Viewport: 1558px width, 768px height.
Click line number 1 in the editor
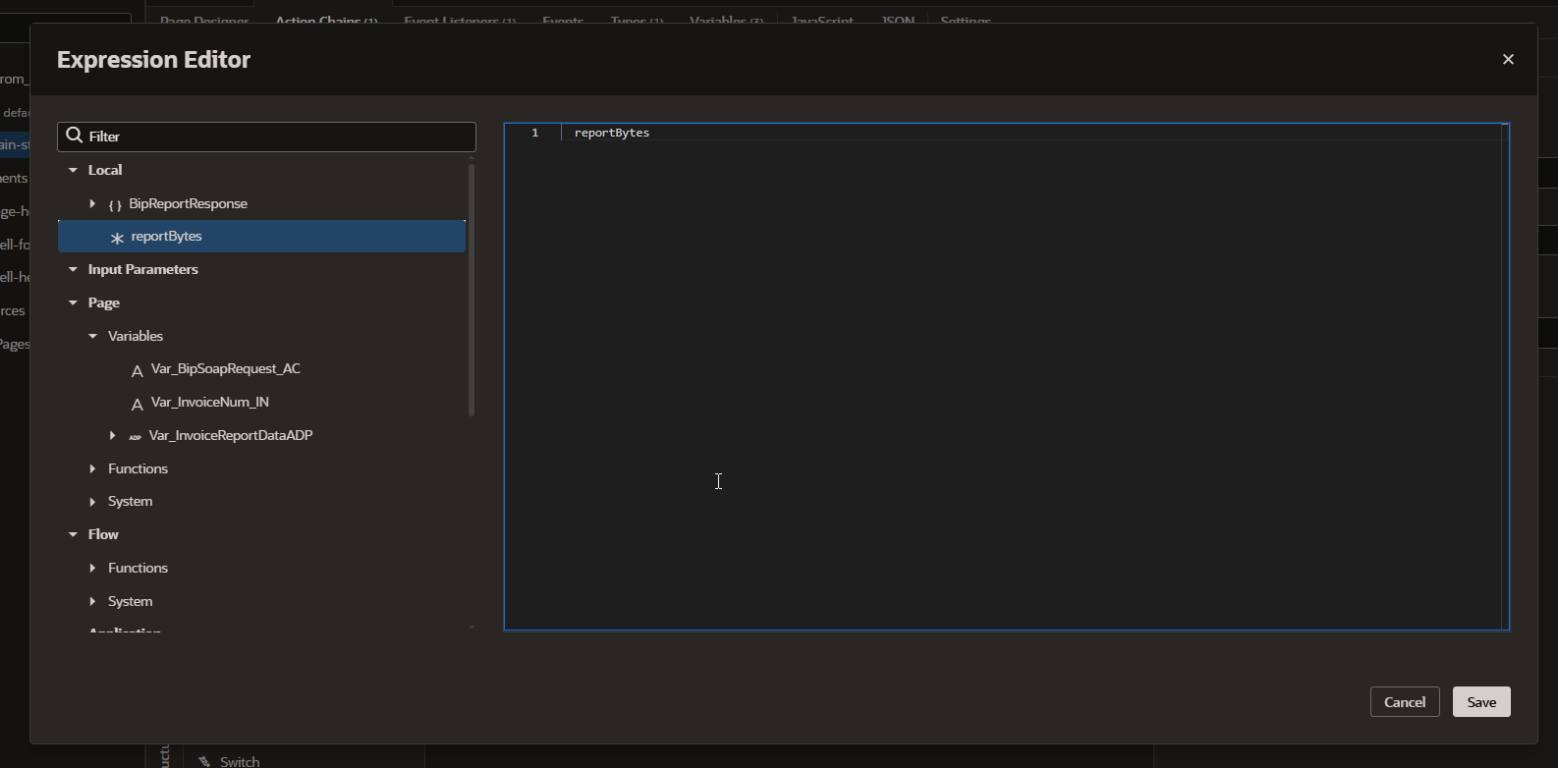[x=535, y=133]
